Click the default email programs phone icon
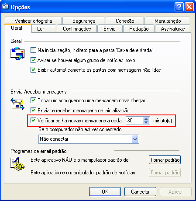This screenshot has height=201, width=196. (17, 164)
